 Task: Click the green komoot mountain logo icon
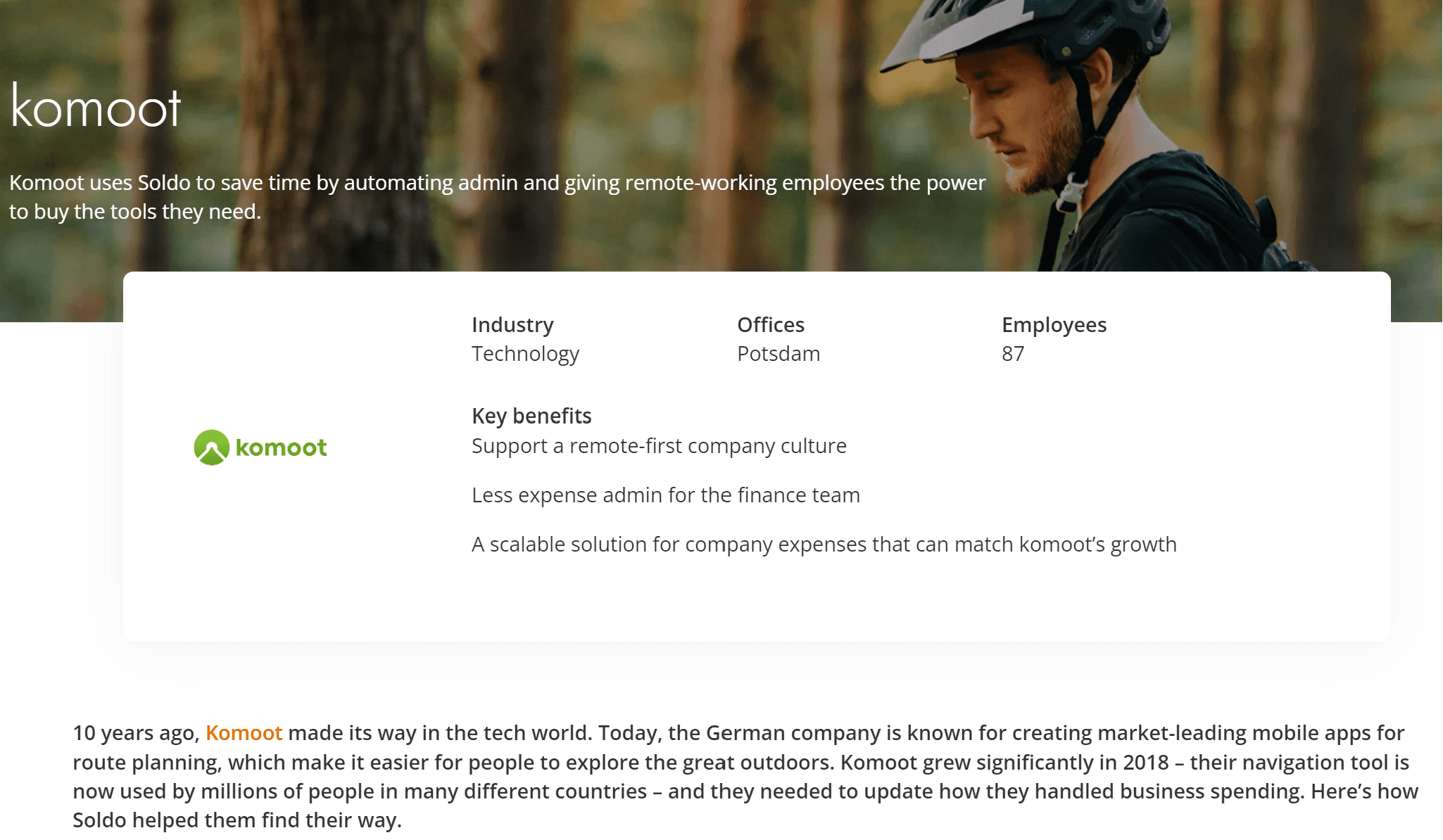[x=211, y=447]
